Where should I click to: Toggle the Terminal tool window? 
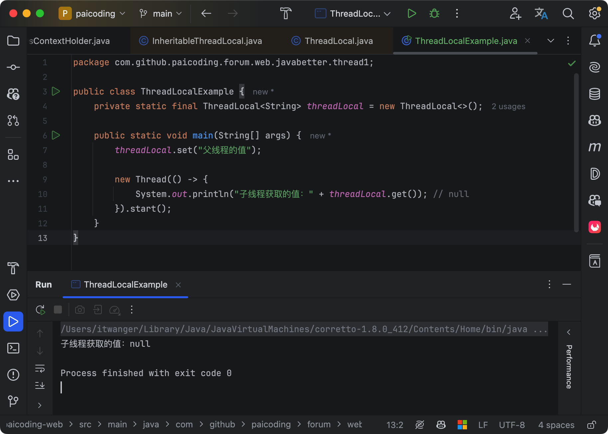click(x=13, y=348)
